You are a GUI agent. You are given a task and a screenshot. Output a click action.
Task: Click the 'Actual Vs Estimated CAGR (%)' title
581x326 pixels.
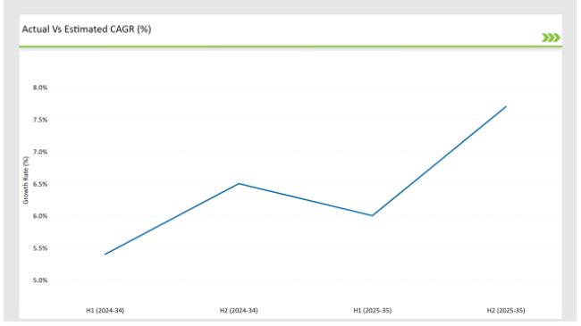click(x=87, y=29)
